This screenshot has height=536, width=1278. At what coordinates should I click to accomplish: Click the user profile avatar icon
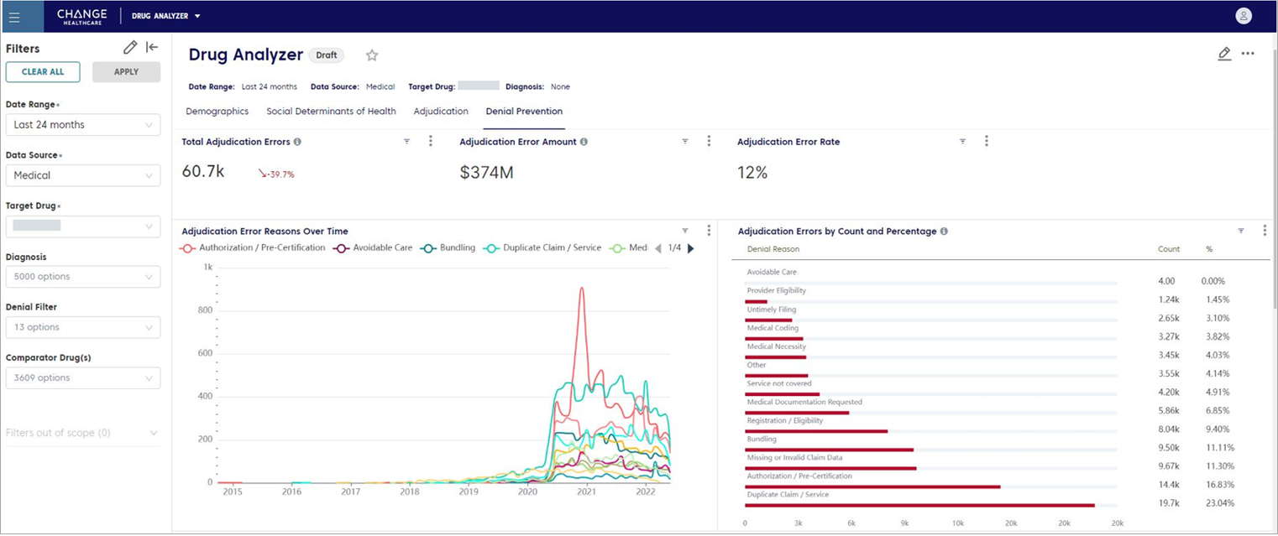(1244, 16)
